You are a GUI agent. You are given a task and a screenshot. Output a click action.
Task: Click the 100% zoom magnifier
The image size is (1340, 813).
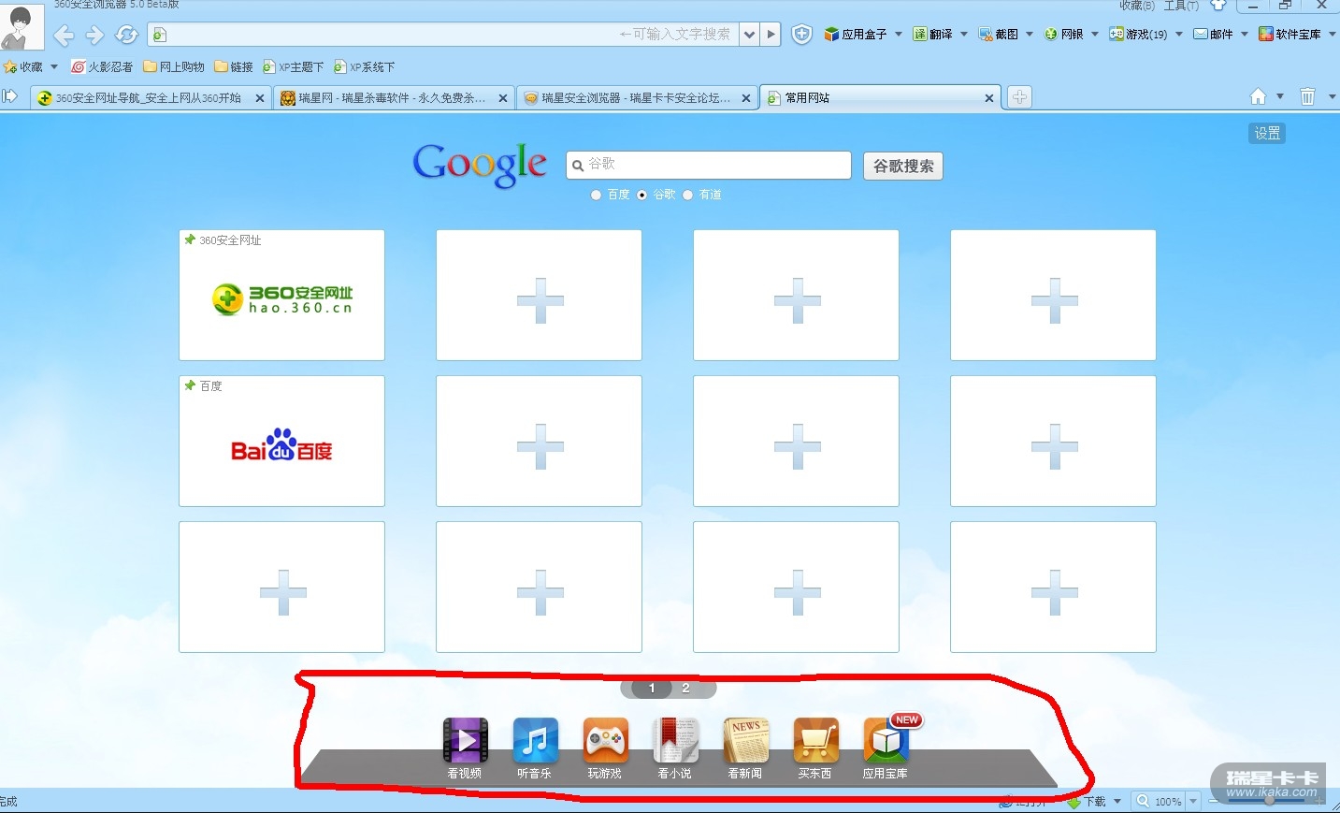coord(1143,802)
